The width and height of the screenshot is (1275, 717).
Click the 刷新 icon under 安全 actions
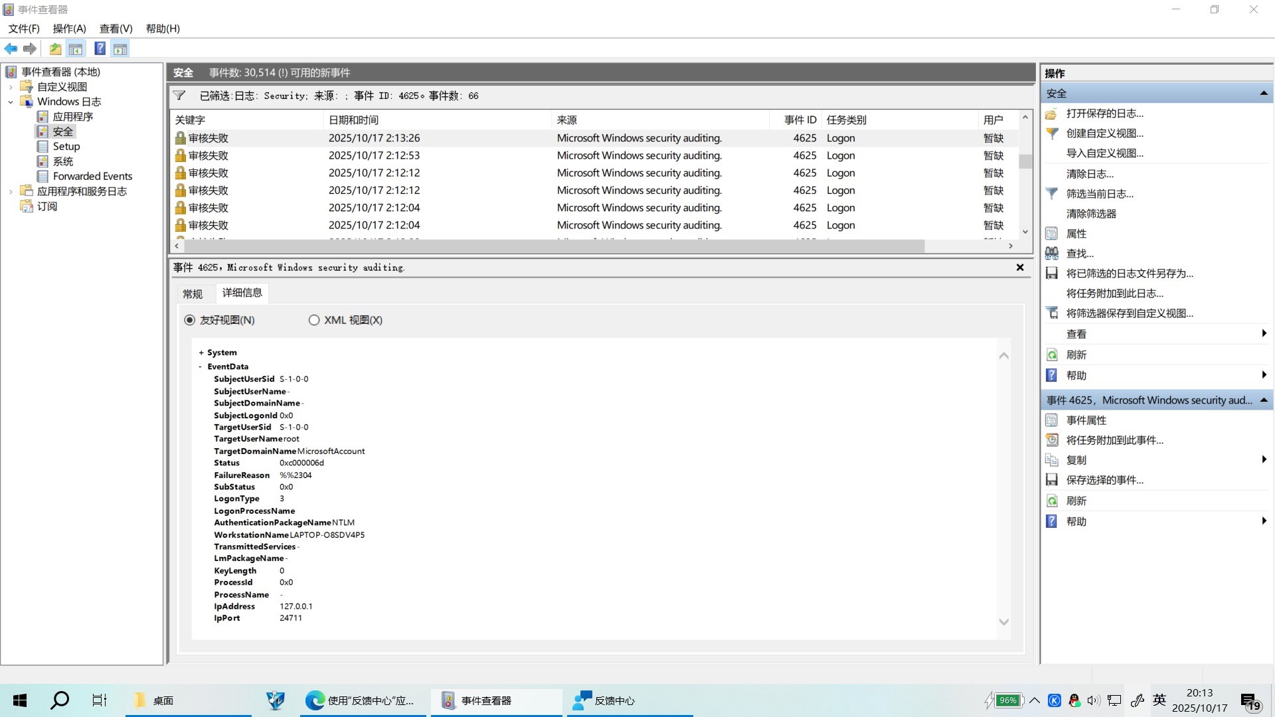(x=1052, y=355)
